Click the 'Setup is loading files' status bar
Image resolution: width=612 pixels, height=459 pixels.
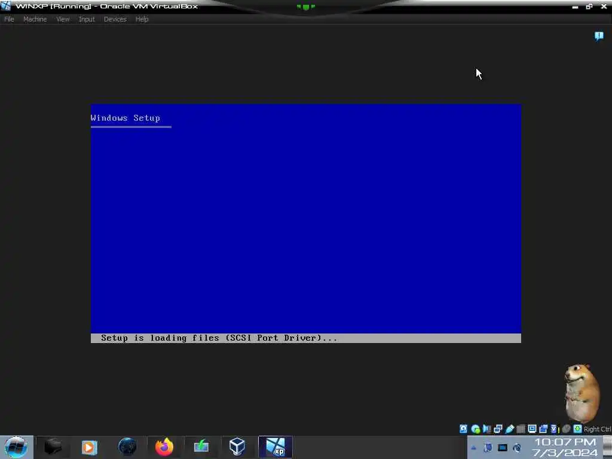305,338
